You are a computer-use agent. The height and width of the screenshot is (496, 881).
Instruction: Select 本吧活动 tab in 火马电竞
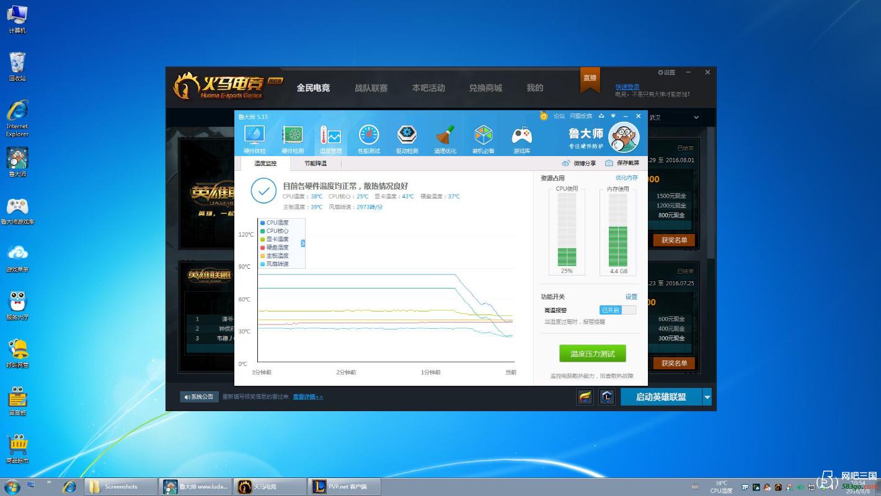(x=428, y=88)
